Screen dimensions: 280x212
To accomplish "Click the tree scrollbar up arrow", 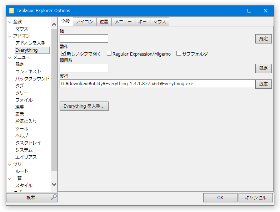I will 54,25.
